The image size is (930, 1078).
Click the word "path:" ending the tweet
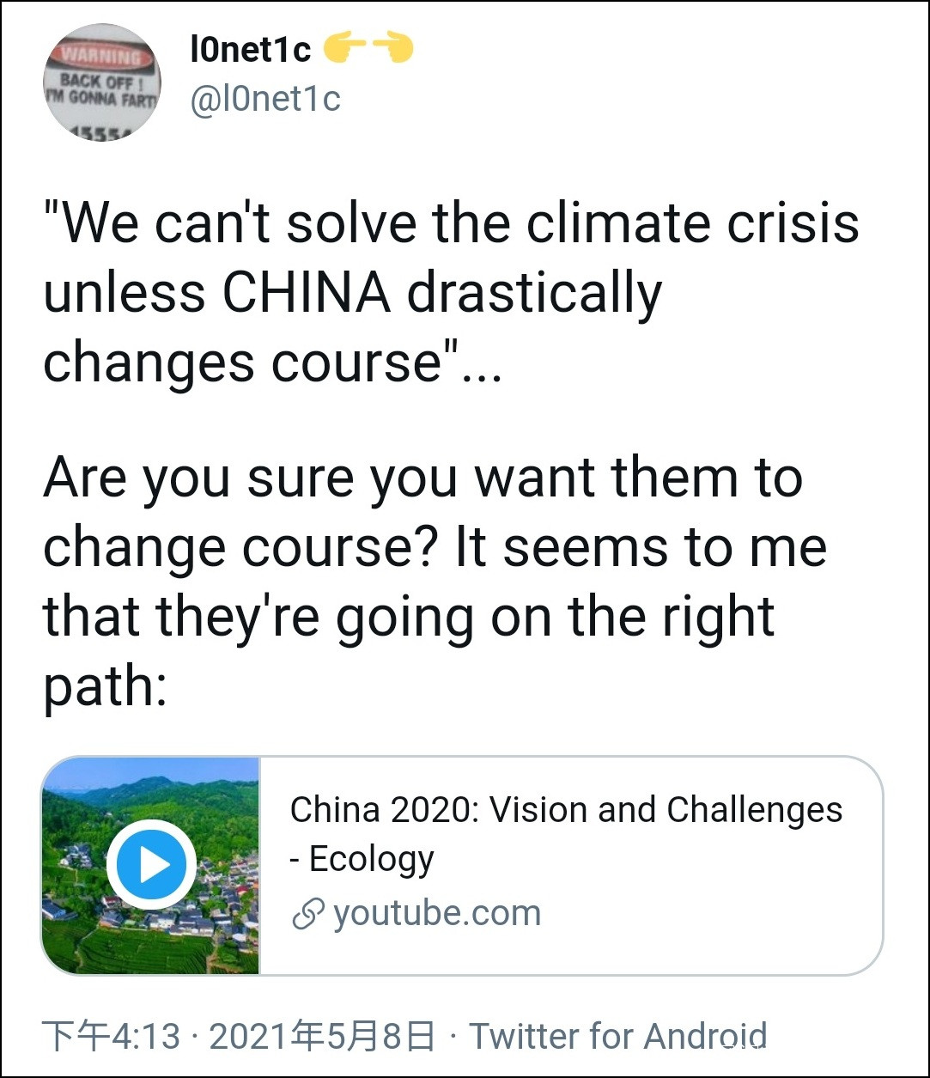[104, 687]
